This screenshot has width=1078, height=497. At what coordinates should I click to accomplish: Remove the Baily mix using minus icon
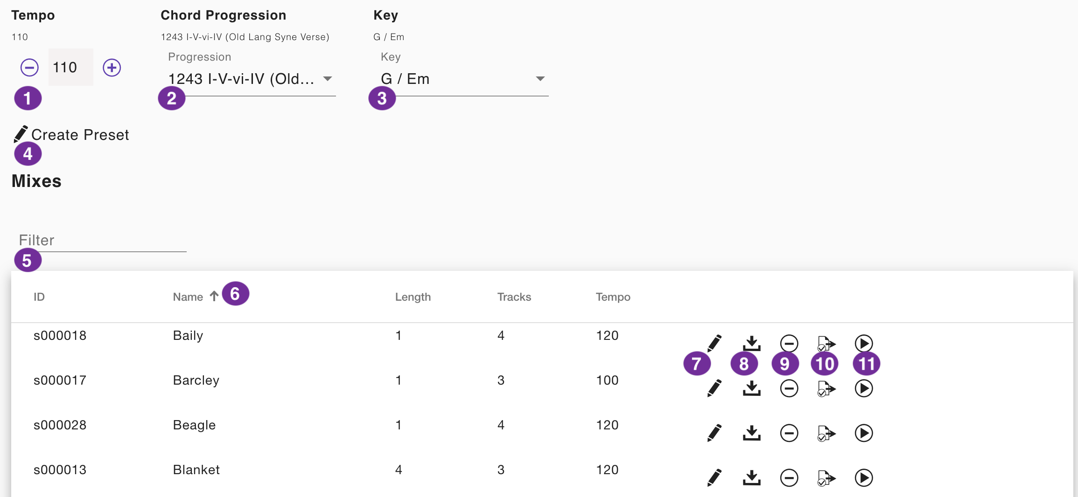[789, 344]
